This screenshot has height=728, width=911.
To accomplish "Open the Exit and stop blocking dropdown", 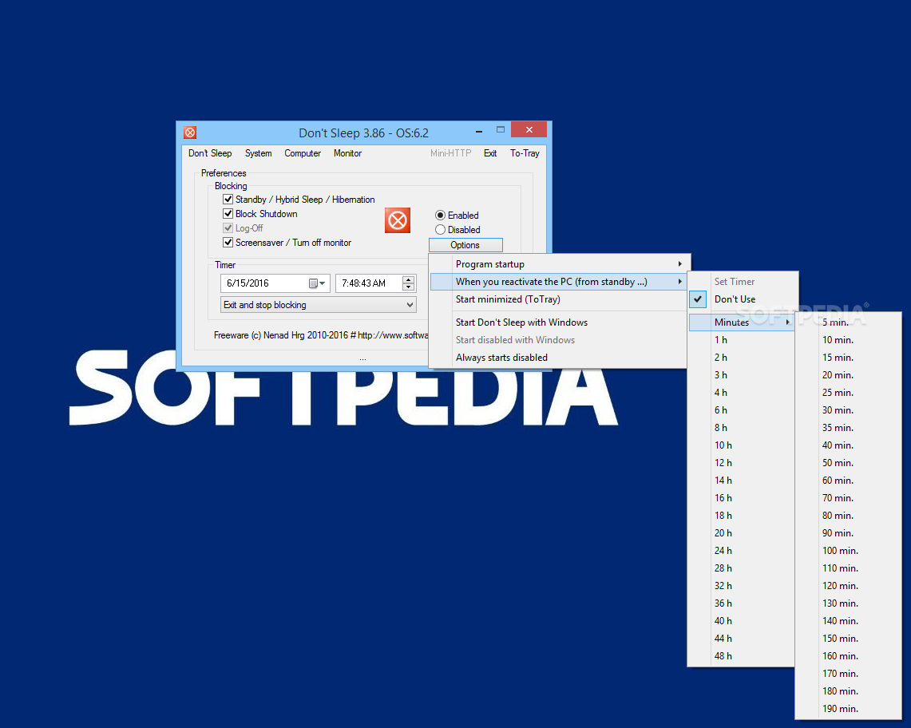I will coord(319,305).
